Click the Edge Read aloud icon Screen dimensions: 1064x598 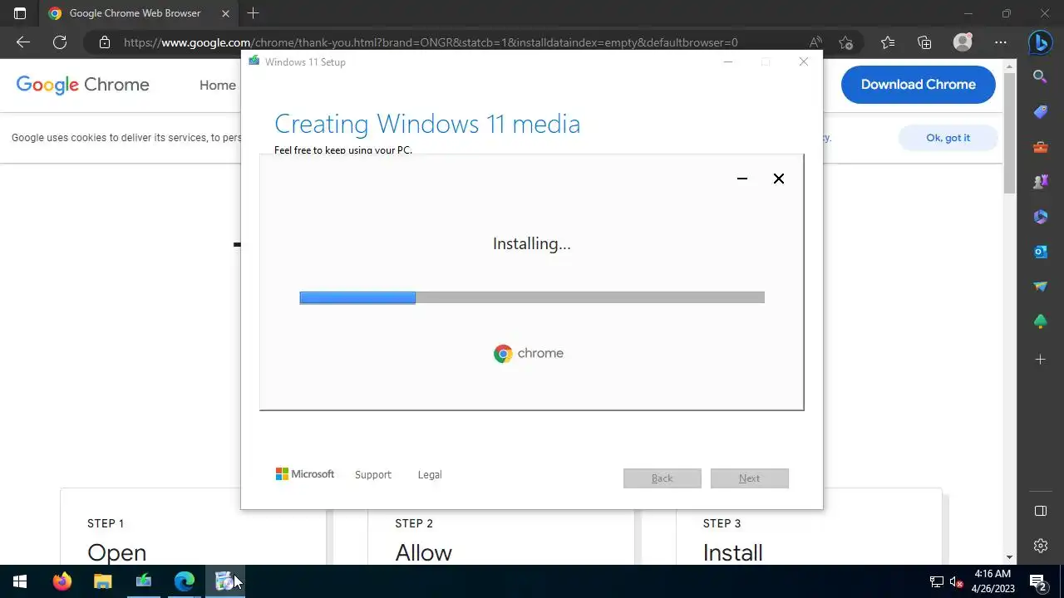[816, 42]
